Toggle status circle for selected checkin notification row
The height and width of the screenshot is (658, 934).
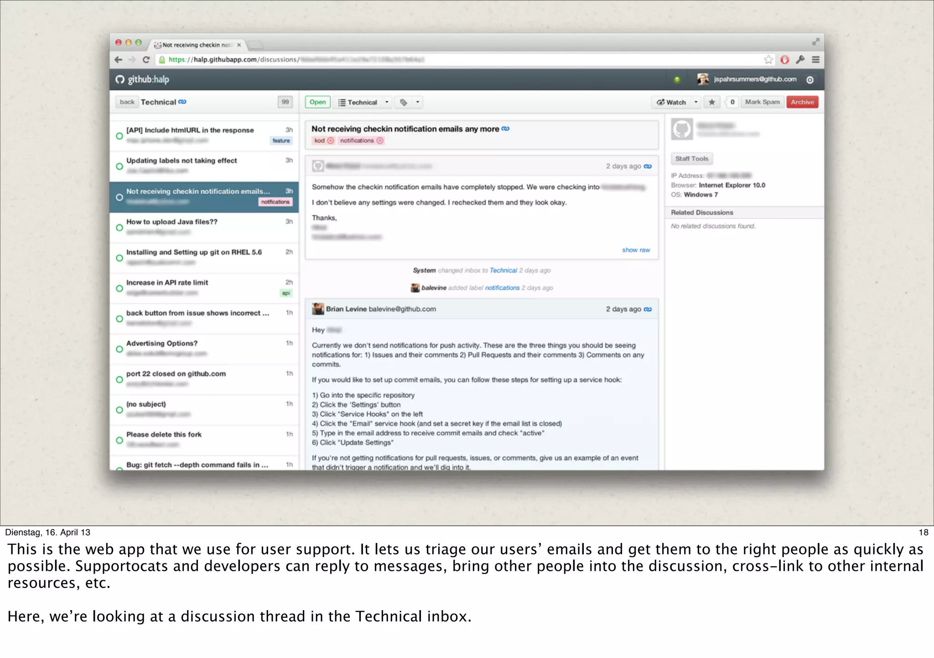pos(119,197)
